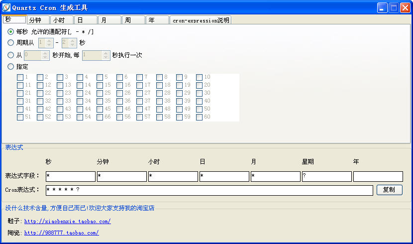413x244 pixels.
Task: Toggle checkbox 41 in the seconds grid
Action: tap(20, 109)
